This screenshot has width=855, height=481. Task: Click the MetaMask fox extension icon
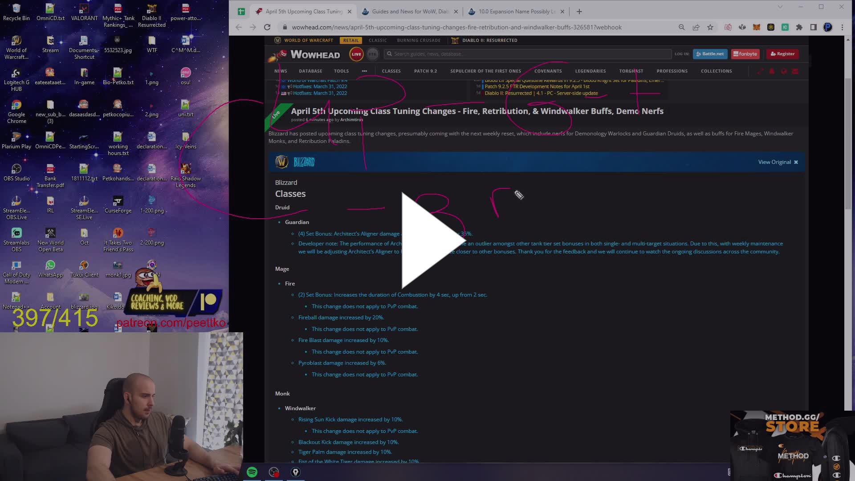coord(756,27)
